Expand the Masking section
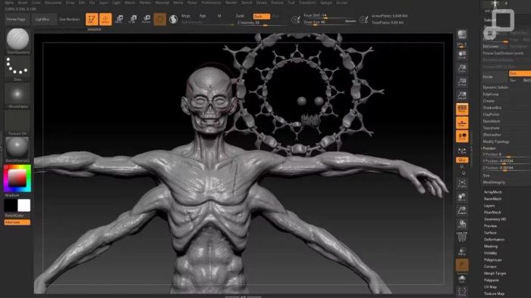The image size is (531, 298). coord(491,247)
